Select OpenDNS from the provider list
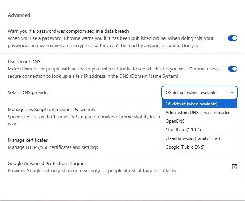The width and height of the screenshot is (245, 201). (x=175, y=121)
